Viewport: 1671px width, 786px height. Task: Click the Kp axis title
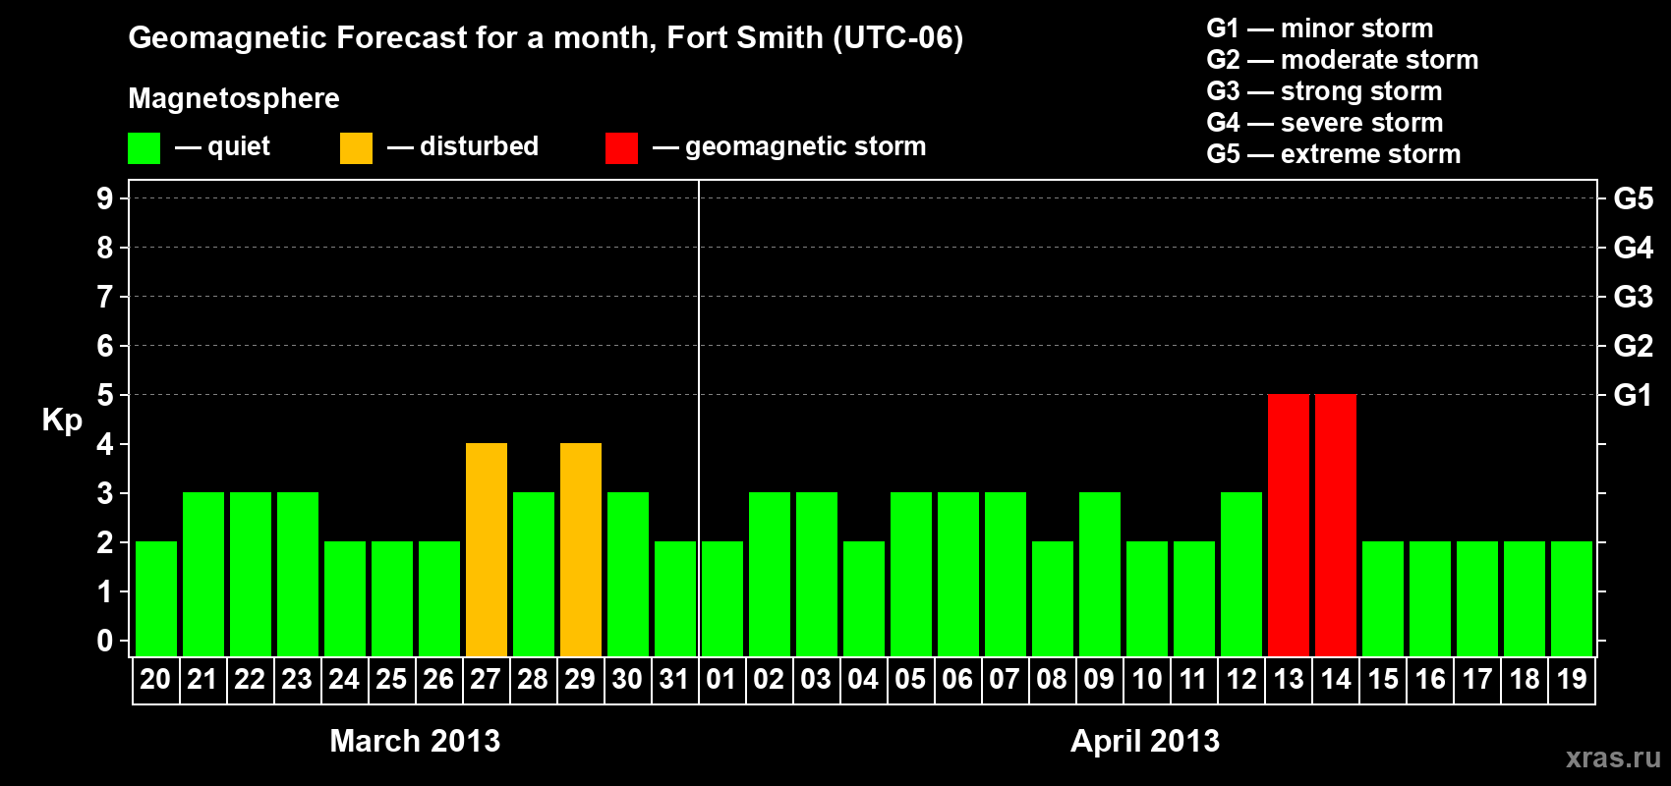62,421
